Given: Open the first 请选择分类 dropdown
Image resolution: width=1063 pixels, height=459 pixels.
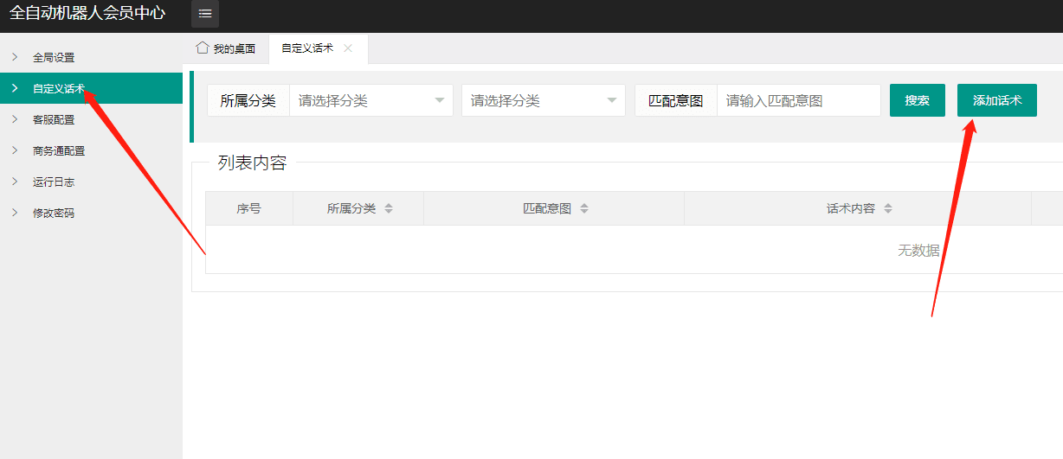Looking at the screenshot, I should pos(370,100).
